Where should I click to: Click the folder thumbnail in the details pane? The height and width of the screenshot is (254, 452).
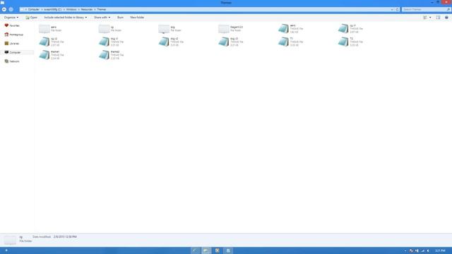coord(10,240)
